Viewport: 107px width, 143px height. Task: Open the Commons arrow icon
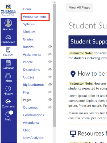tap(8, 101)
